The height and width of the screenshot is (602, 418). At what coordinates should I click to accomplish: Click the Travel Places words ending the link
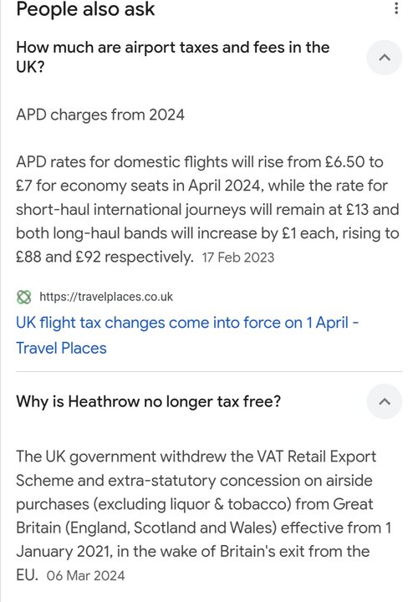(61, 348)
